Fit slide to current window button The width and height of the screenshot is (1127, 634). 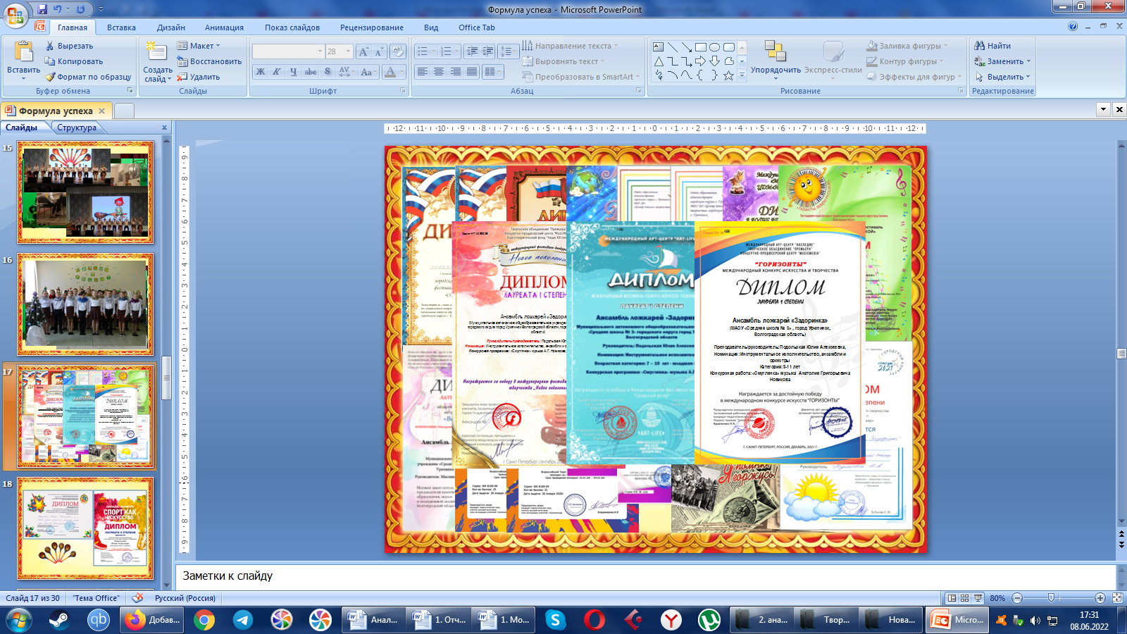click(x=1117, y=598)
